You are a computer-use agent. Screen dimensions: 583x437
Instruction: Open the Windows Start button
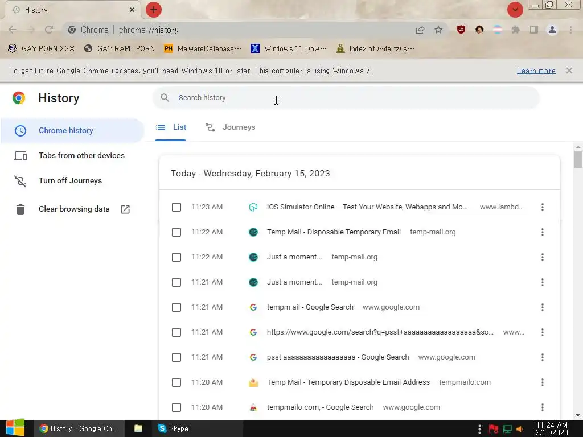point(15,428)
